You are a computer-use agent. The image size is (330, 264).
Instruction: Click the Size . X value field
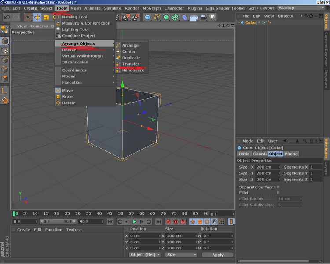(x=266, y=167)
